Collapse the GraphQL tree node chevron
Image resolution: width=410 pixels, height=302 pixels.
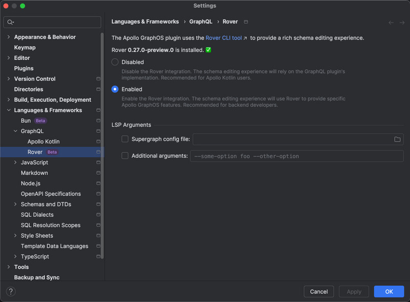coord(15,131)
